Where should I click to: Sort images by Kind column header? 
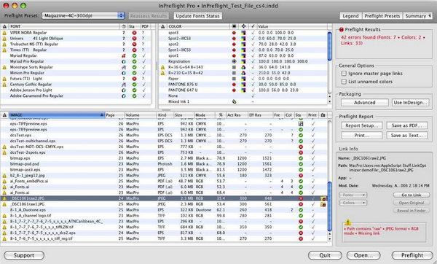pyautogui.click(x=165, y=115)
